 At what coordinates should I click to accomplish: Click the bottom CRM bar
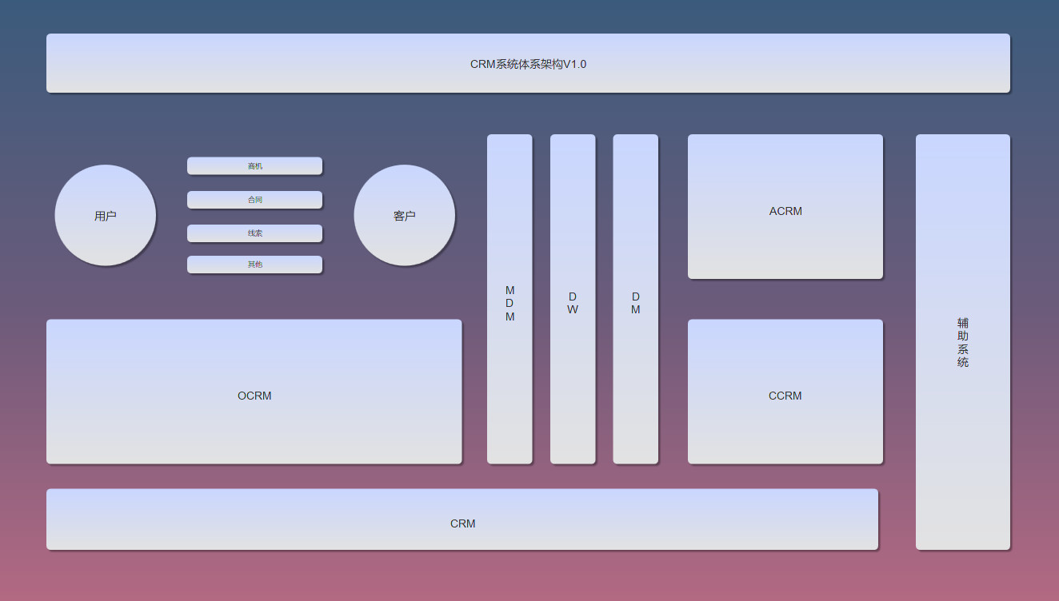coord(462,519)
